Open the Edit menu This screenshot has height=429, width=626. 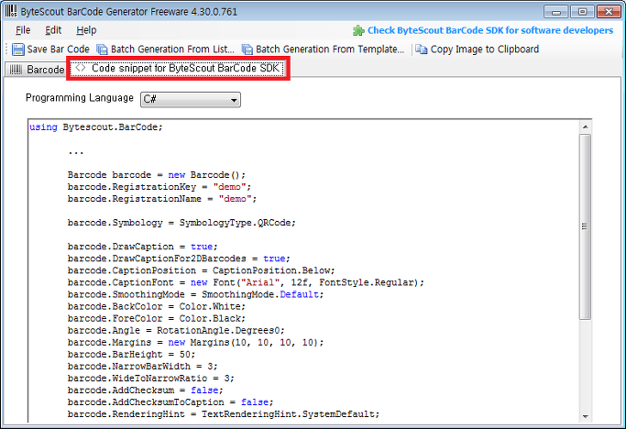53,30
